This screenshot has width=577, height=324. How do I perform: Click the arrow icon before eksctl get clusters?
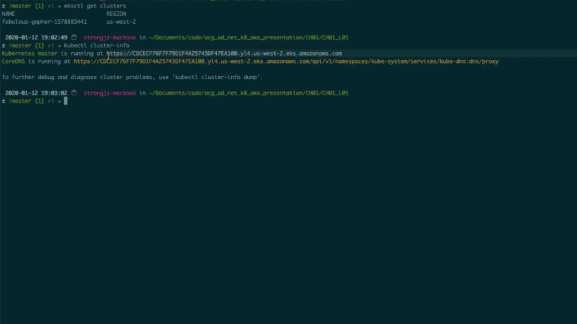point(59,6)
